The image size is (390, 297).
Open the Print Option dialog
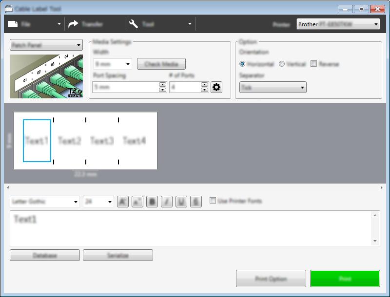(x=271, y=278)
